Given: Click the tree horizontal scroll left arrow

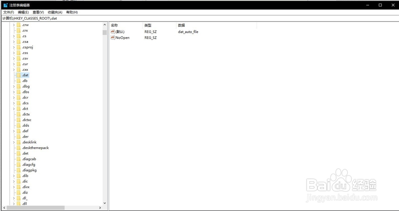Looking at the screenshot, I should pyautogui.click(x=4, y=208).
